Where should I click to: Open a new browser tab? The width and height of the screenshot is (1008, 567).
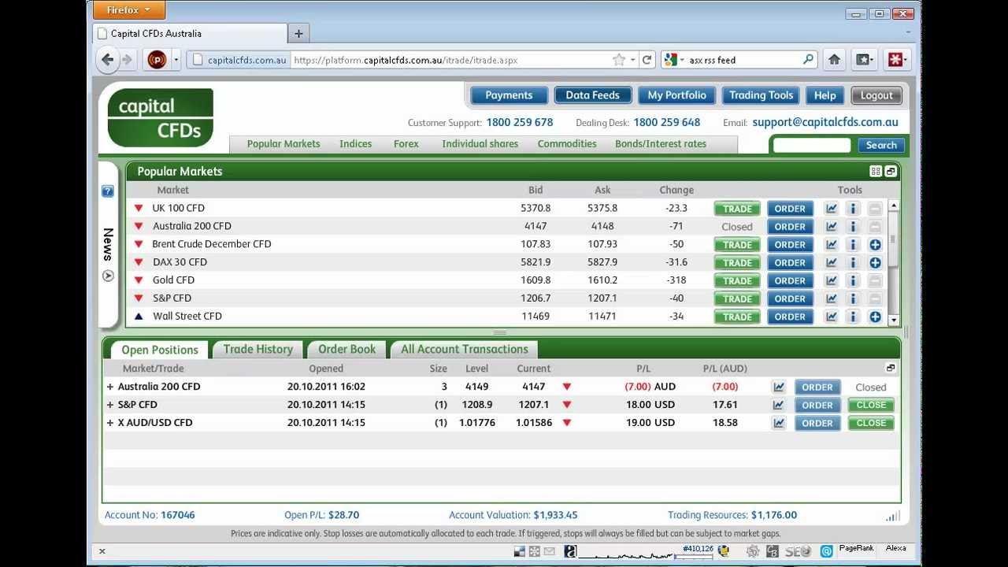click(298, 34)
